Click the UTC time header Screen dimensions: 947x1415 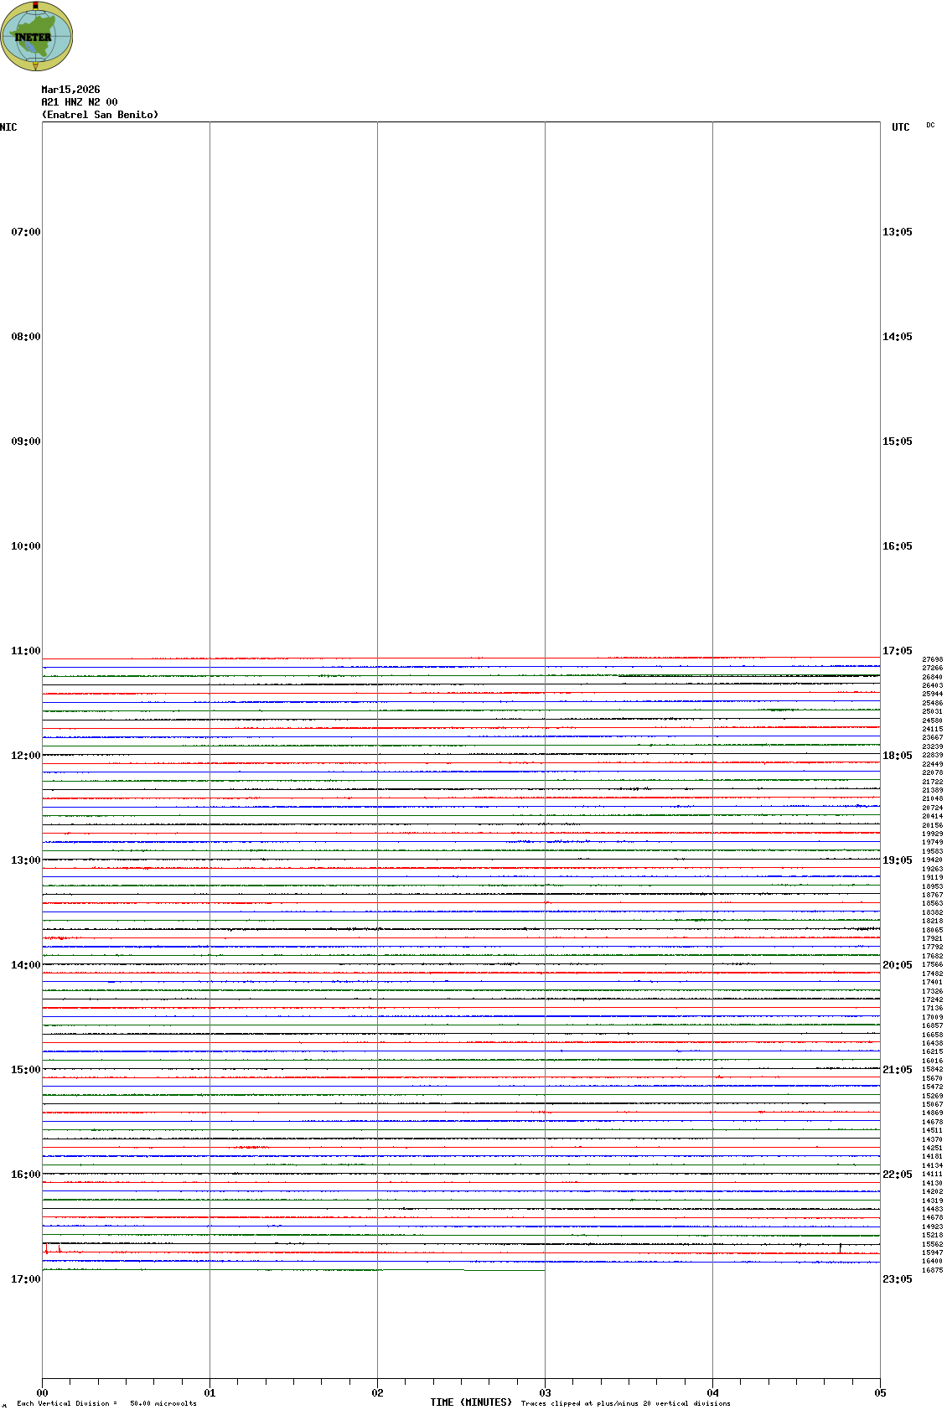pyautogui.click(x=900, y=127)
